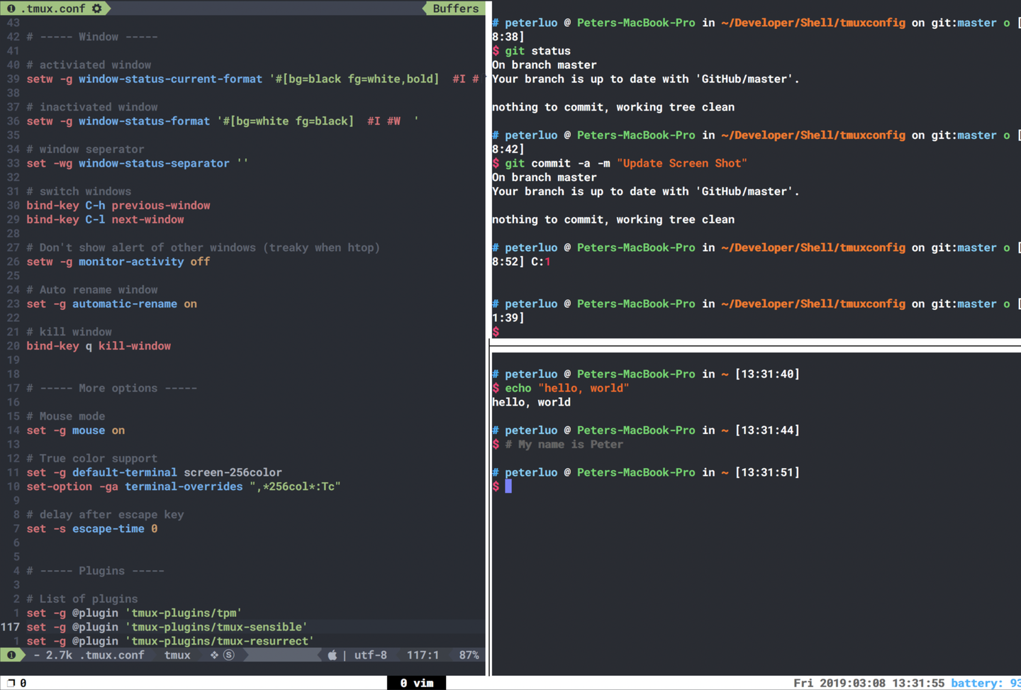1021x690 pixels.
Task: Click the current line number 117 in gutter
Action: [x=10, y=627]
